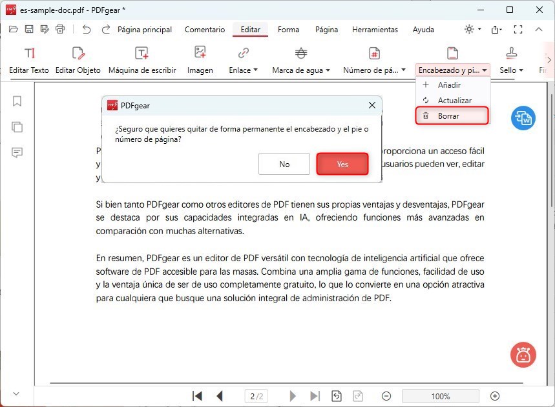Click the Marca de agua icon
555x407 pixels.
(x=301, y=54)
